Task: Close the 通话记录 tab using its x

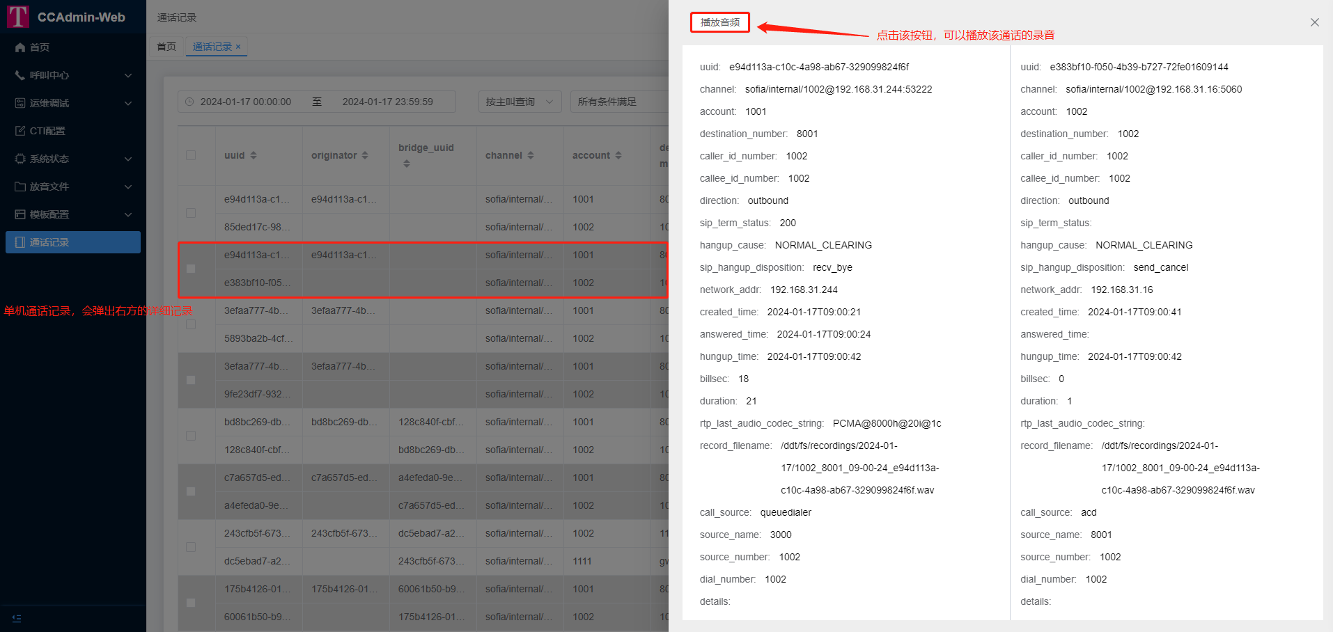Action: (238, 47)
